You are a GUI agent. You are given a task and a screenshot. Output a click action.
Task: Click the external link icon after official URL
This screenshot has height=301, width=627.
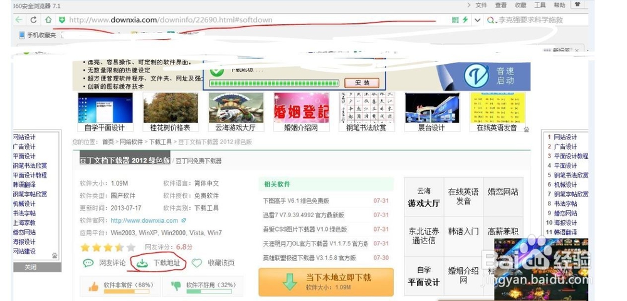pos(184,220)
